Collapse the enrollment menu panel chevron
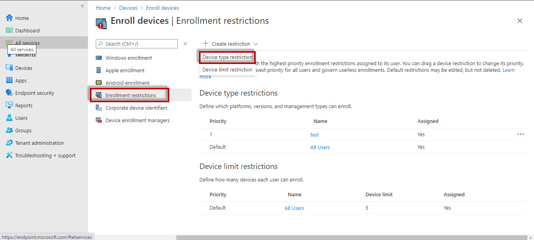 [x=185, y=44]
